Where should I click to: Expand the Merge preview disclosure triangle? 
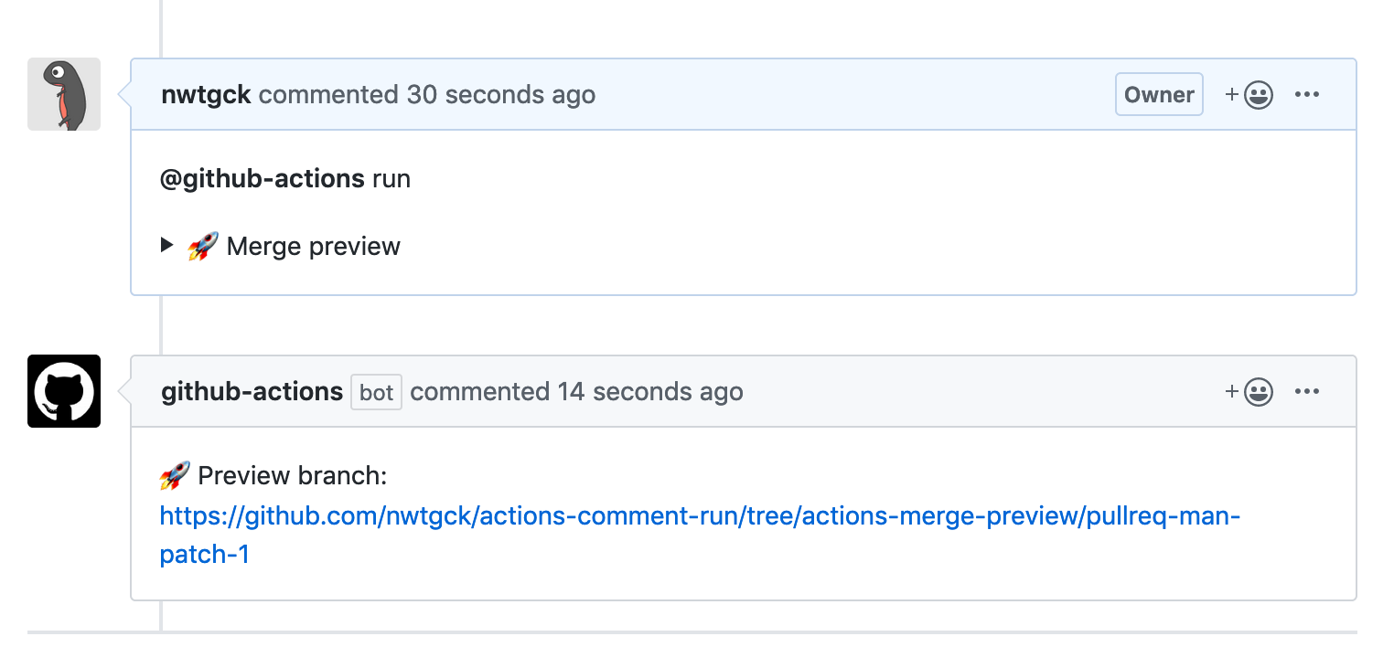[x=166, y=245]
